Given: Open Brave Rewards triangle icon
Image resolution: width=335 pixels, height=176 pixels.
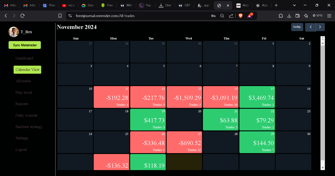Looking at the screenshot, I should click(x=250, y=16).
